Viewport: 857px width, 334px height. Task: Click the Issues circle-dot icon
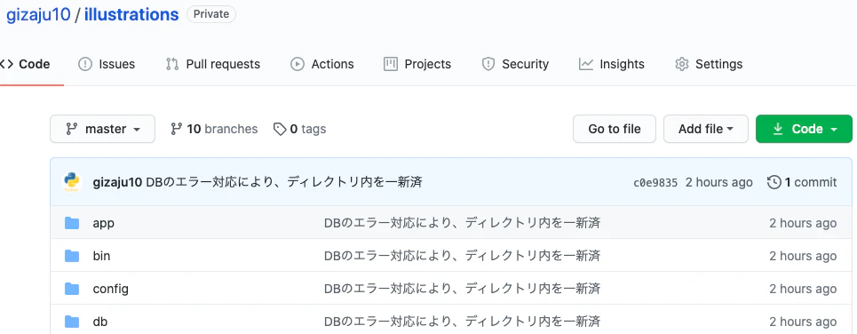tap(85, 64)
